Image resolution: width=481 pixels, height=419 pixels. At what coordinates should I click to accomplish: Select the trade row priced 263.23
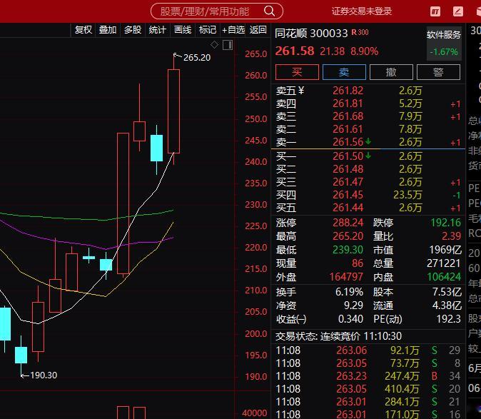[368, 376]
